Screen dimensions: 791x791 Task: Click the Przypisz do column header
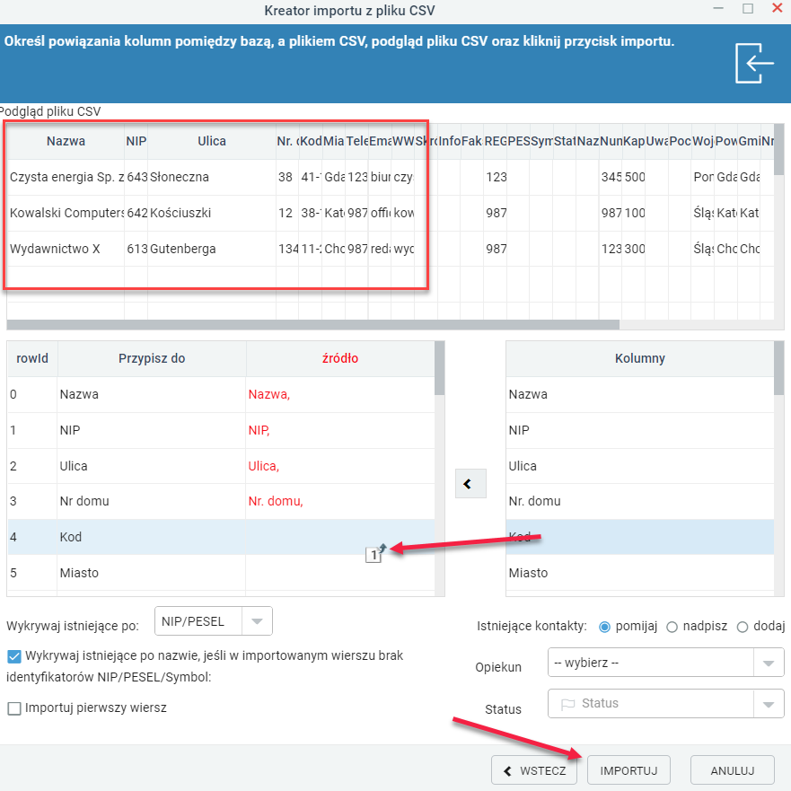(x=152, y=358)
